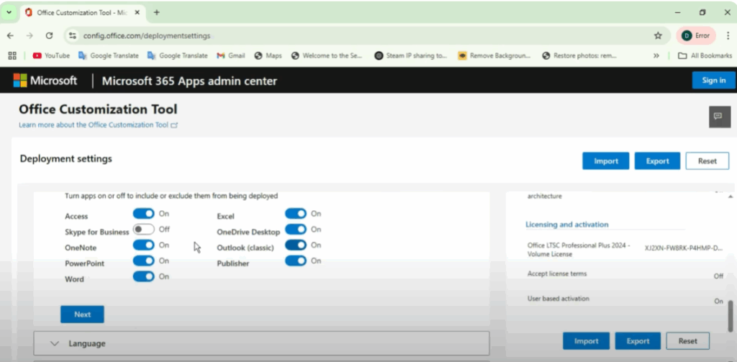The image size is (737, 362).
Task: Click the Microsoft logo
Action: 45,81
